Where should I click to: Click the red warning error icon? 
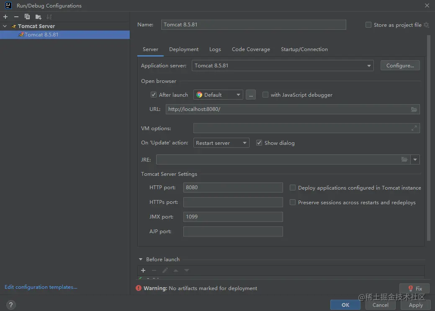(139, 288)
